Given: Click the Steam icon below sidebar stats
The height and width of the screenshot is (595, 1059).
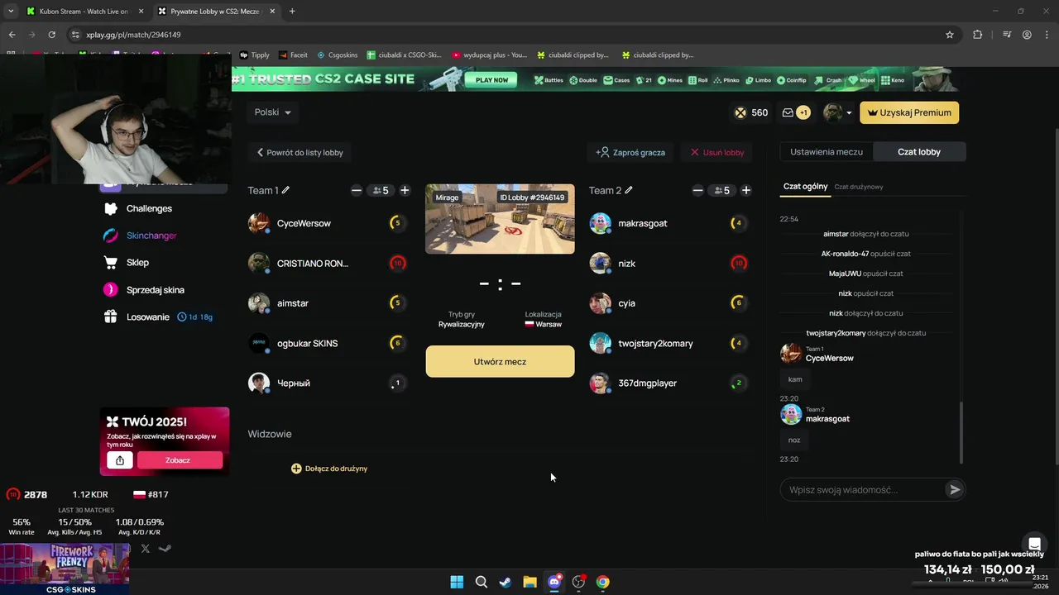Looking at the screenshot, I should tap(165, 548).
